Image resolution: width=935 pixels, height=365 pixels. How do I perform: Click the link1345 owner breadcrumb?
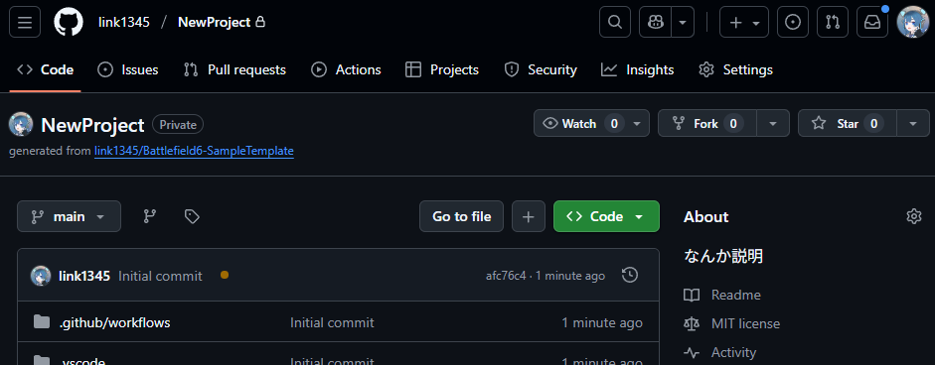[124, 22]
